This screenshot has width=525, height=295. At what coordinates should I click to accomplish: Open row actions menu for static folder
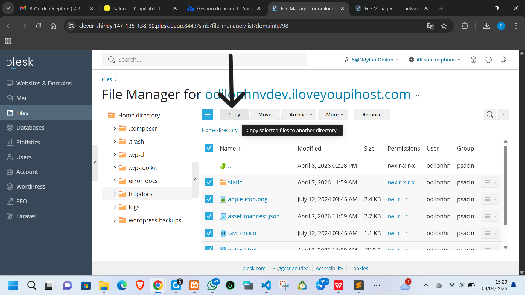490,182
